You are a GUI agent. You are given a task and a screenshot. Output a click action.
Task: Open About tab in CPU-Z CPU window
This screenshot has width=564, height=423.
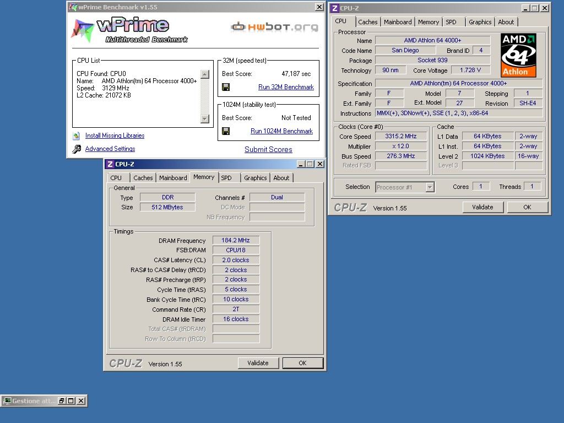506,22
